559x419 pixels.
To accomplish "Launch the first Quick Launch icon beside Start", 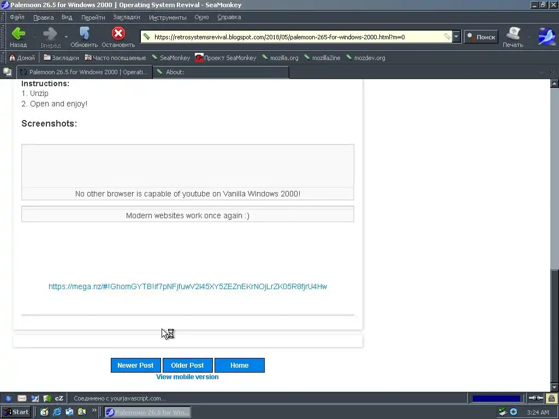I will click(44, 412).
